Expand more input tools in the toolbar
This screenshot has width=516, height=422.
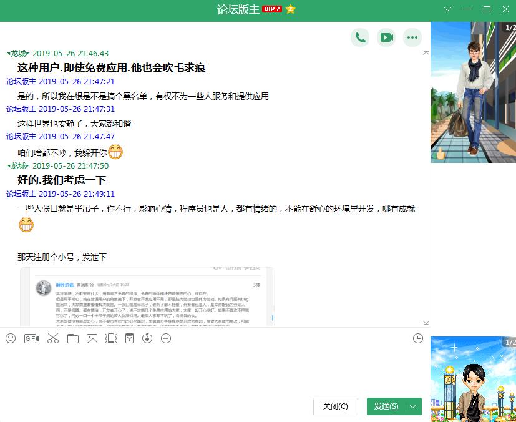coord(166,338)
